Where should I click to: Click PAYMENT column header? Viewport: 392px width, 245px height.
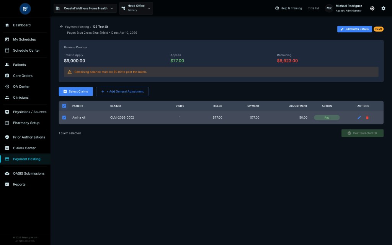[253, 106]
